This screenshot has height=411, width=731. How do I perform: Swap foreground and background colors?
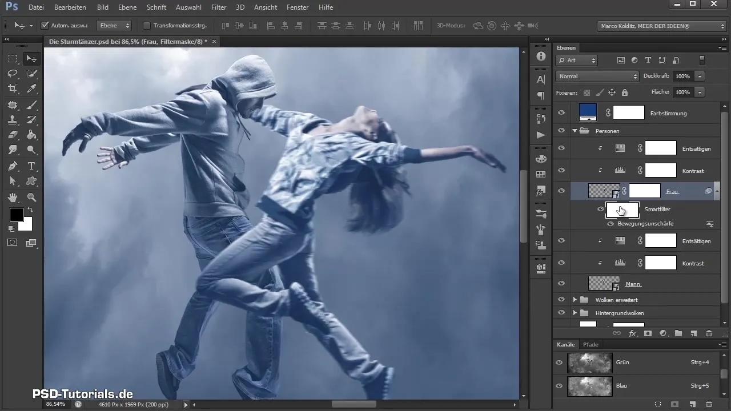pyautogui.click(x=30, y=210)
